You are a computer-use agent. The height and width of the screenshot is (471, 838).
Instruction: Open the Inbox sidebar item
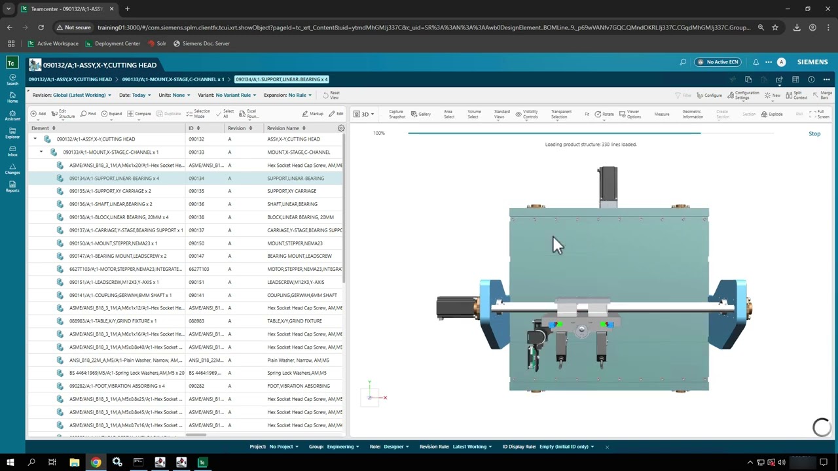pos(12,150)
